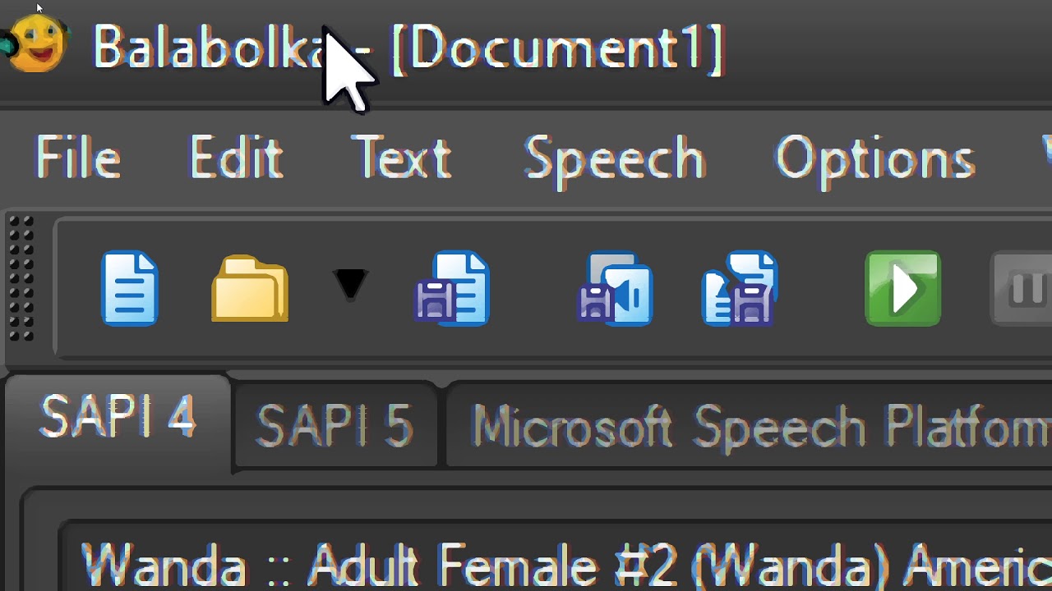Save the document with the floppy icon
This screenshot has height=591, width=1052.
click(453, 289)
